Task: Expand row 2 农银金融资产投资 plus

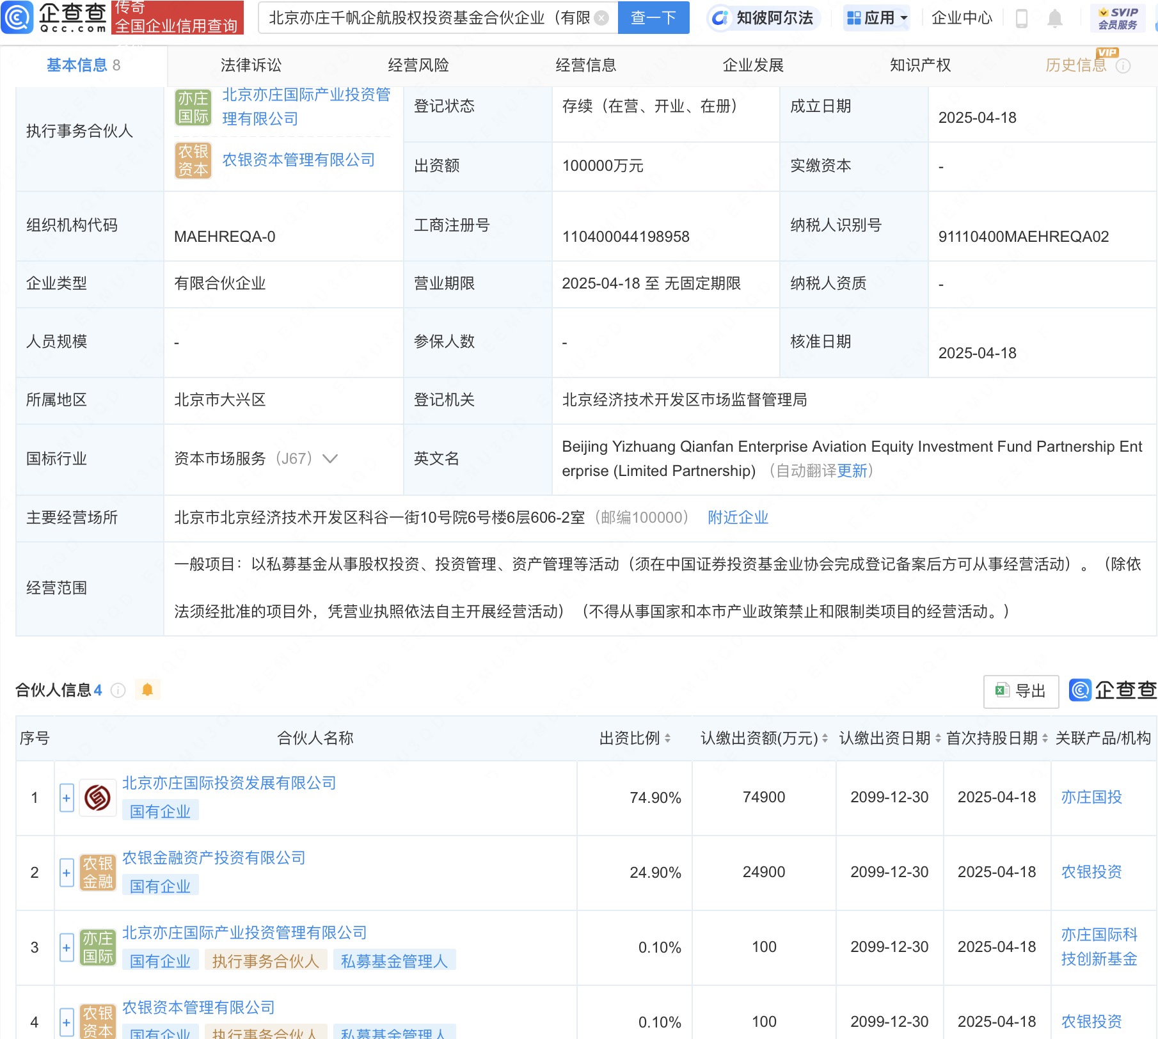Action: [x=67, y=873]
